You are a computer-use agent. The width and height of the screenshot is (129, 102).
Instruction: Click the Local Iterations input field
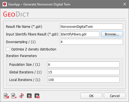[83, 80]
